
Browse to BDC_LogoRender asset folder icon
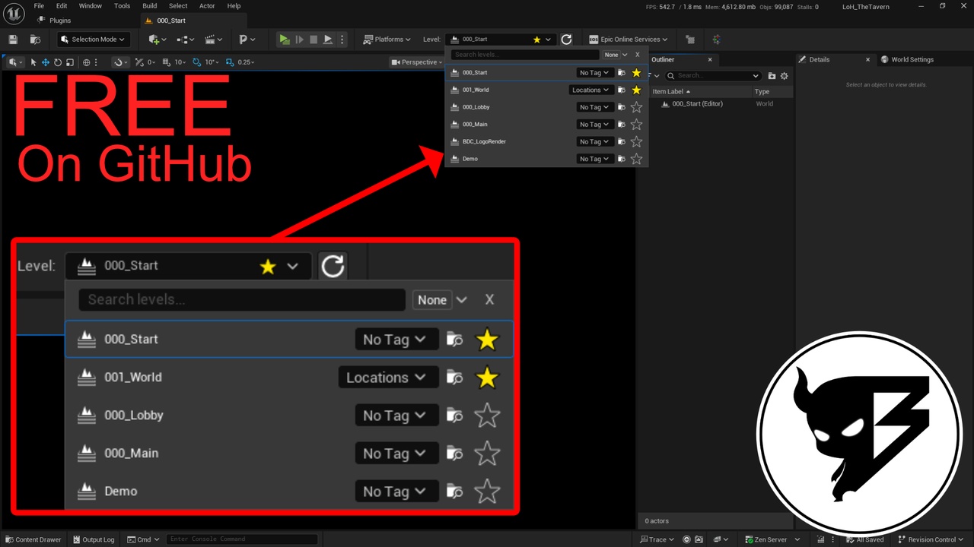coord(621,142)
